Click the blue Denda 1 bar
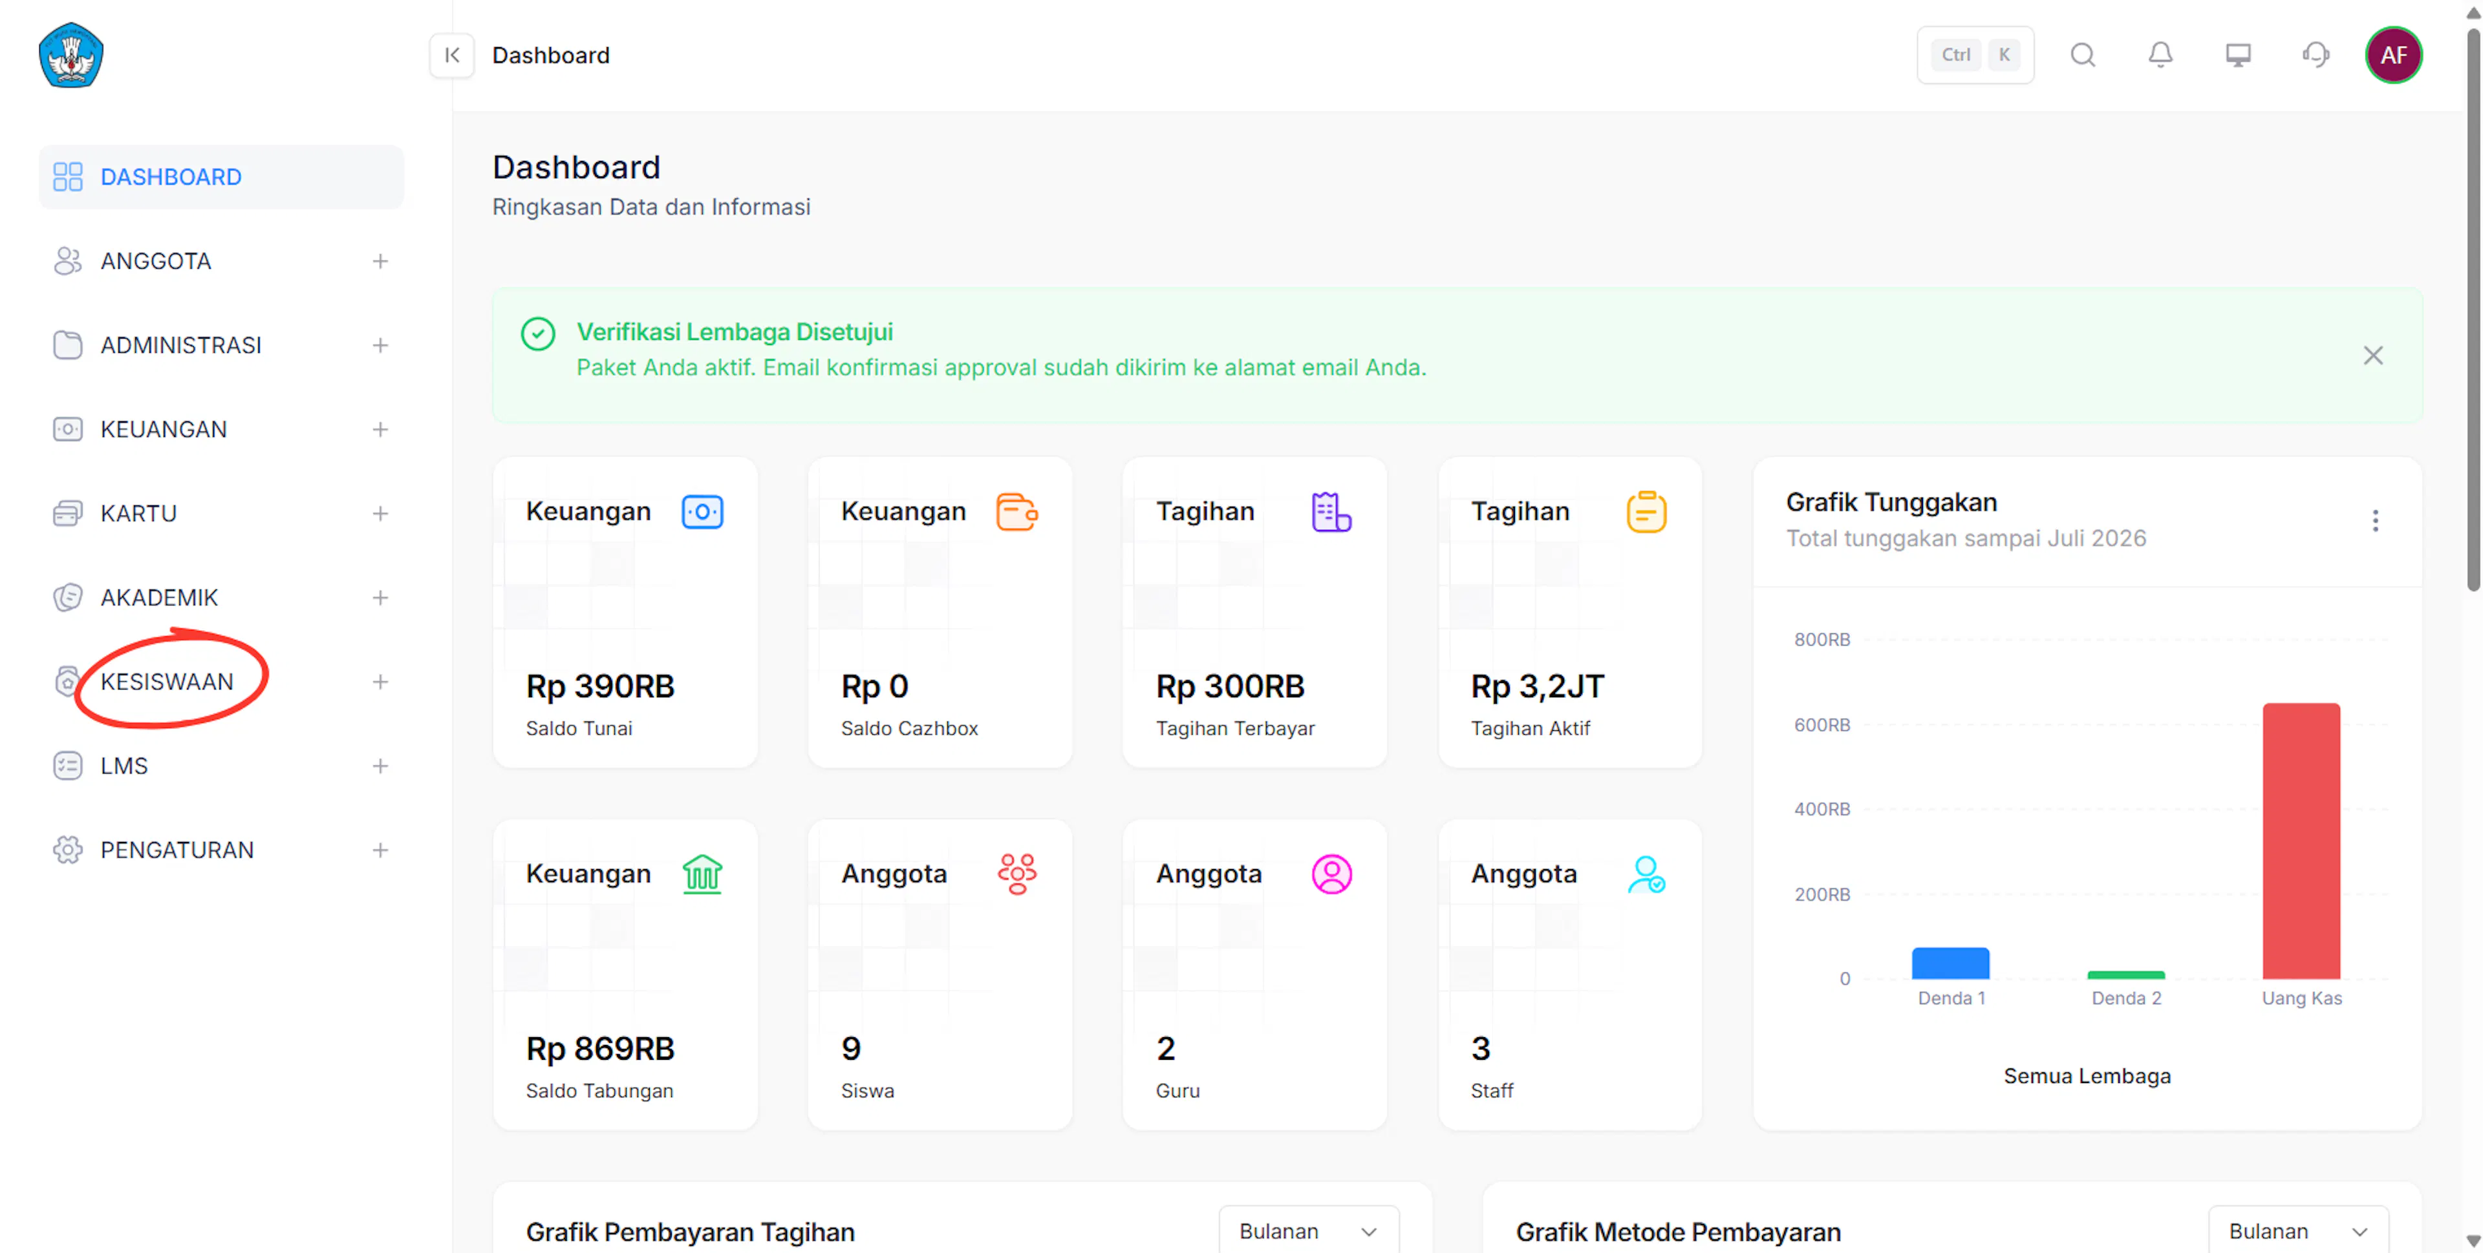 pyautogui.click(x=1951, y=963)
